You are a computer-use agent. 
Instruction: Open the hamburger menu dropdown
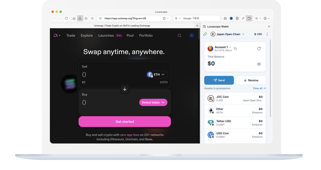[258, 19]
